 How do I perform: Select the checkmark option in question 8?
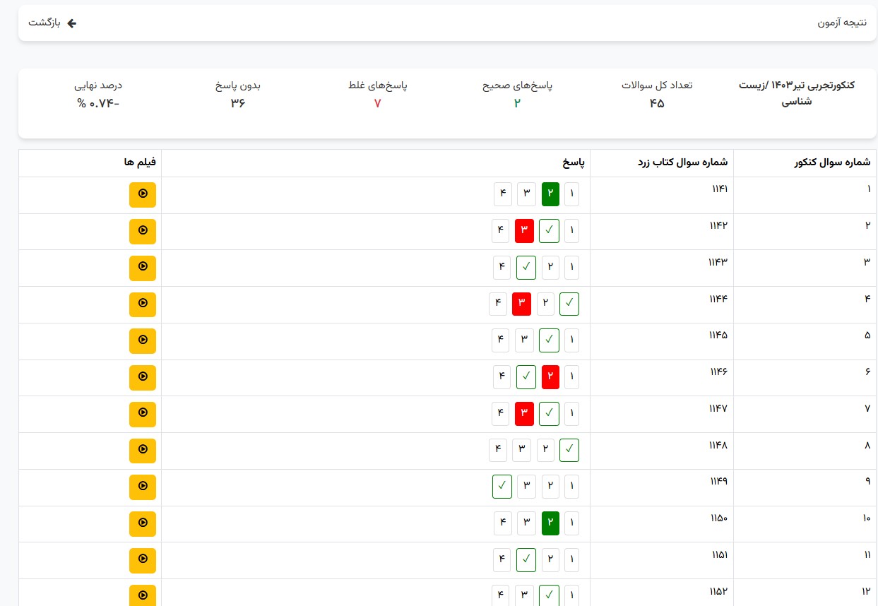coord(569,450)
